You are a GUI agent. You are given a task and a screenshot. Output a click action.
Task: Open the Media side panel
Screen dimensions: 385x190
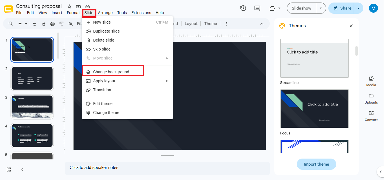(x=371, y=81)
